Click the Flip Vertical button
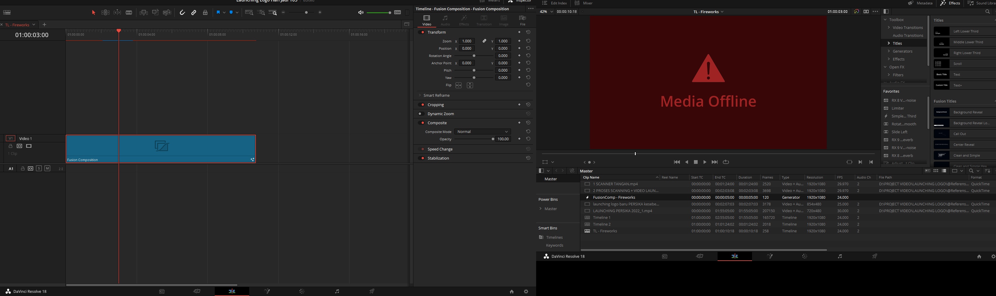This screenshot has width=996, height=296. click(x=470, y=86)
